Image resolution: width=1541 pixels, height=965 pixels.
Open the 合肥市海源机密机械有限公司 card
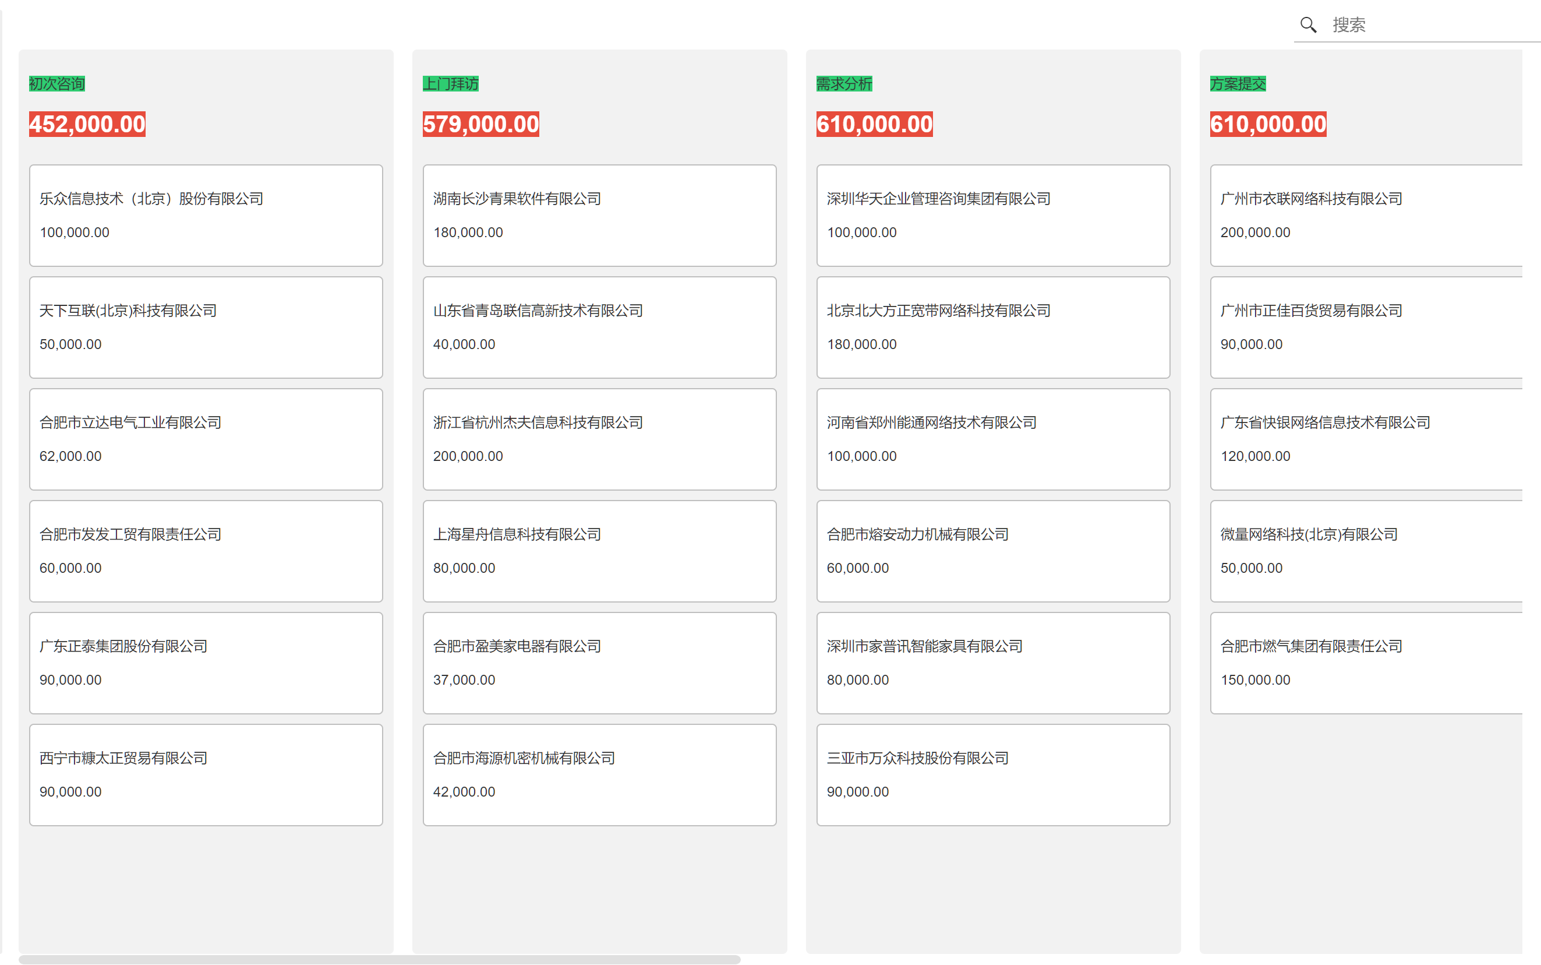599,775
